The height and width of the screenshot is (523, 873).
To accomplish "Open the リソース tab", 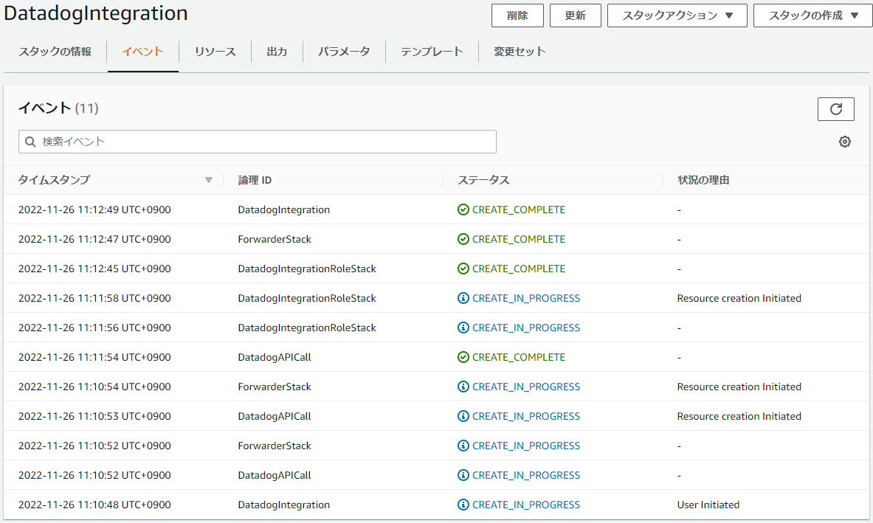I will point(215,52).
